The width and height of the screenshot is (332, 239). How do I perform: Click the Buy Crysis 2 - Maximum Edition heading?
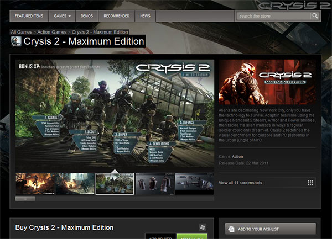[64, 227]
